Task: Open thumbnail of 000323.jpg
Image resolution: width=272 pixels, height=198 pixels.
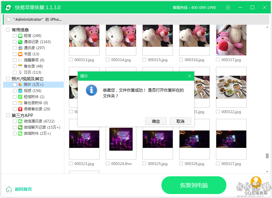Action: coord(84,139)
